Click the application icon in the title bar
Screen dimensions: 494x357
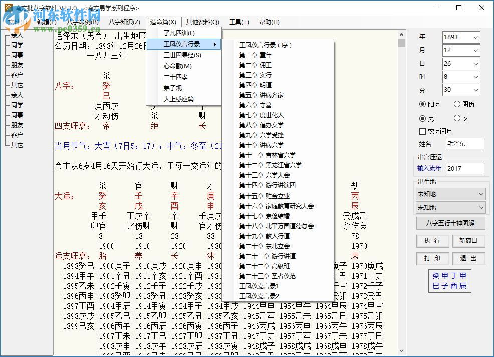[8, 7]
